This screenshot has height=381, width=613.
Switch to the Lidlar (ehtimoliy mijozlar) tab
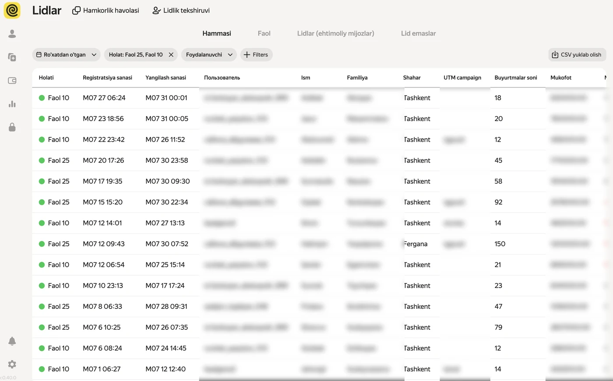pos(335,33)
